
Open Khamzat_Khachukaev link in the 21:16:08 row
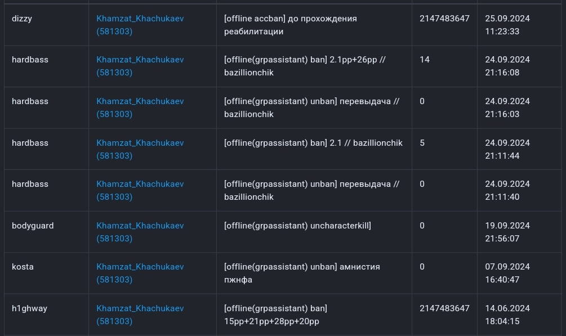[140, 60]
